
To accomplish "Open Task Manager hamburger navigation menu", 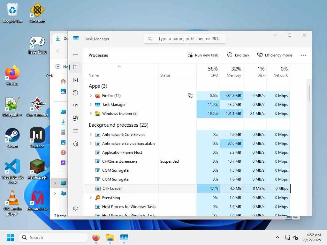I will [75, 55].
